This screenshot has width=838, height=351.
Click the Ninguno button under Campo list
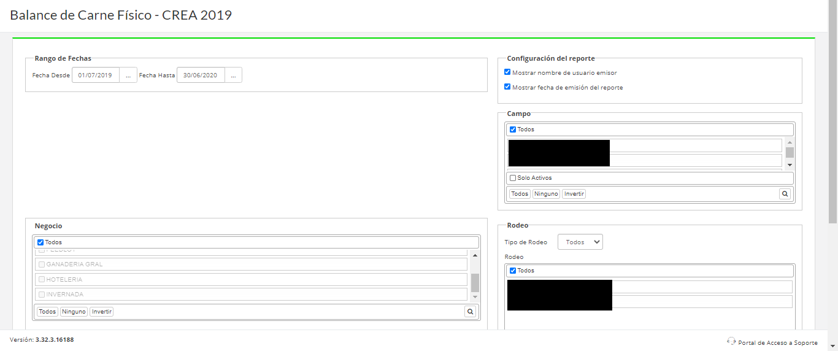546,194
